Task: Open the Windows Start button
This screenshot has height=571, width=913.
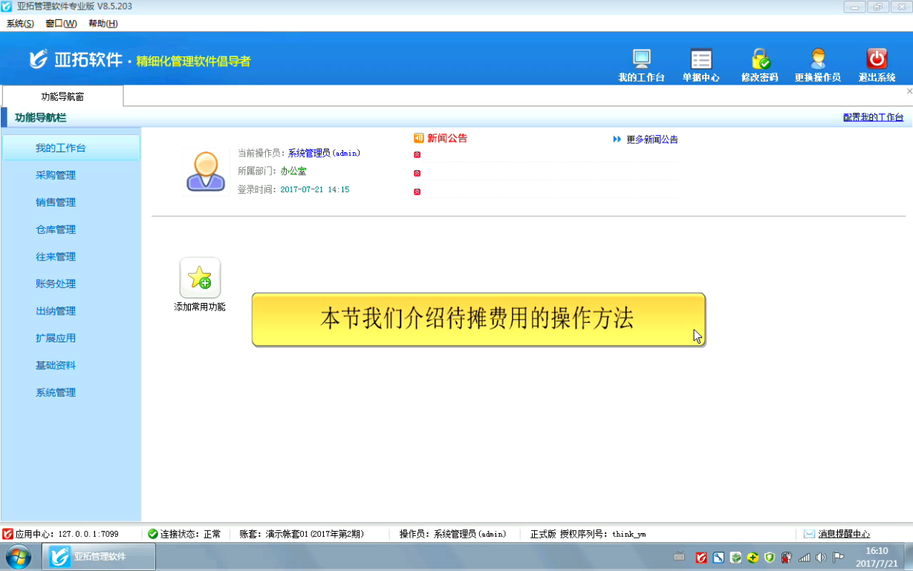Action: pyautogui.click(x=19, y=556)
